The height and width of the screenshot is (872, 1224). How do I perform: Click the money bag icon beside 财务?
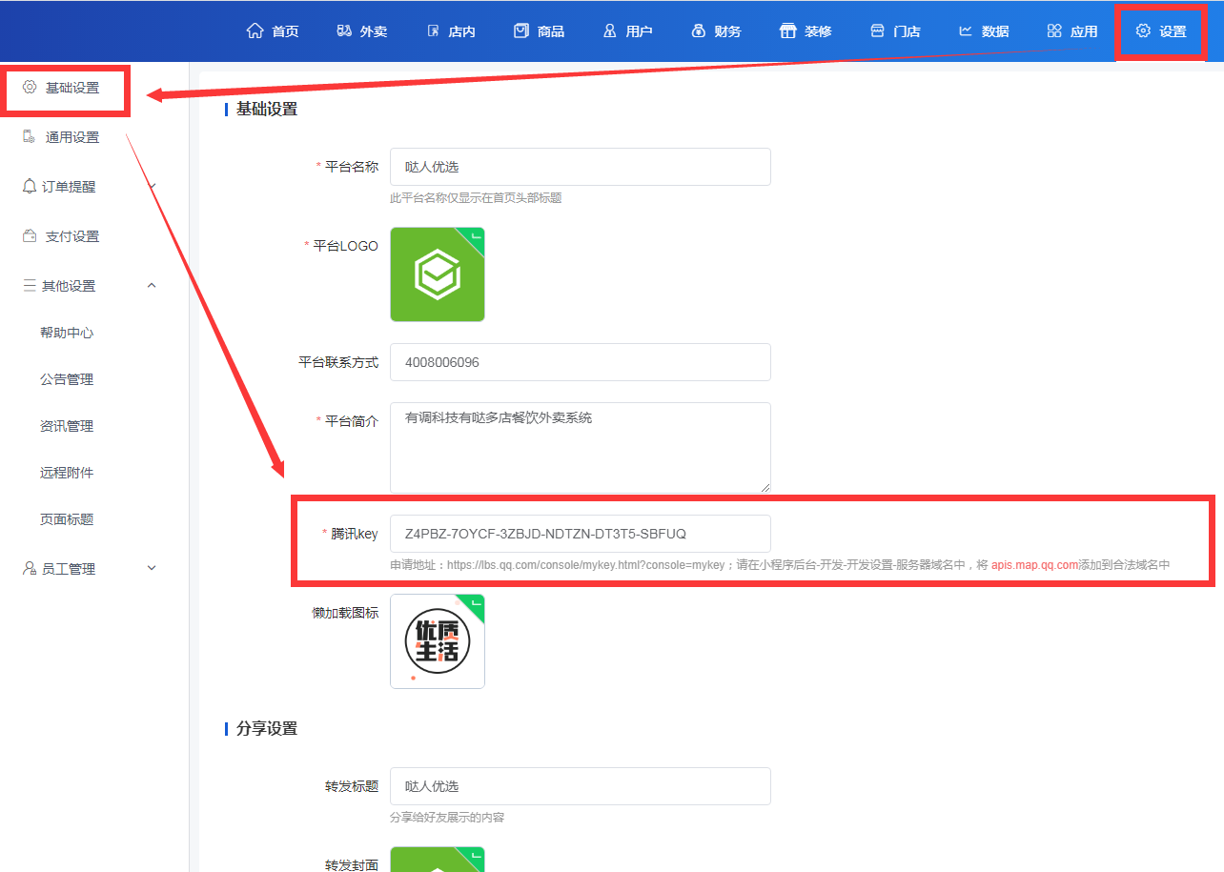(699, 30)
